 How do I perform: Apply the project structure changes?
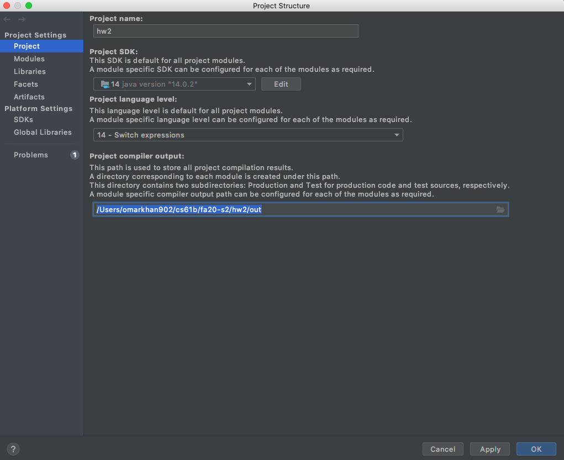point(489,449)
